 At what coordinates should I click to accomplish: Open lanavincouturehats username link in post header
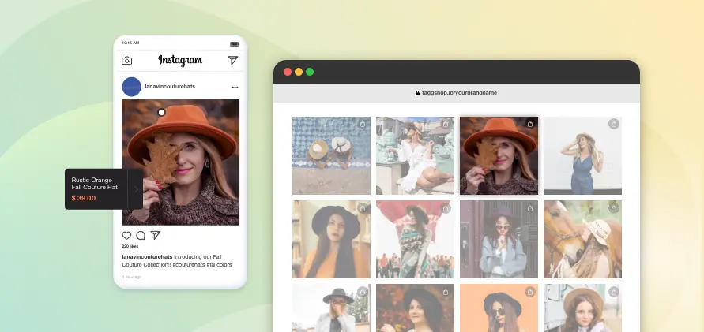[170, 86]
